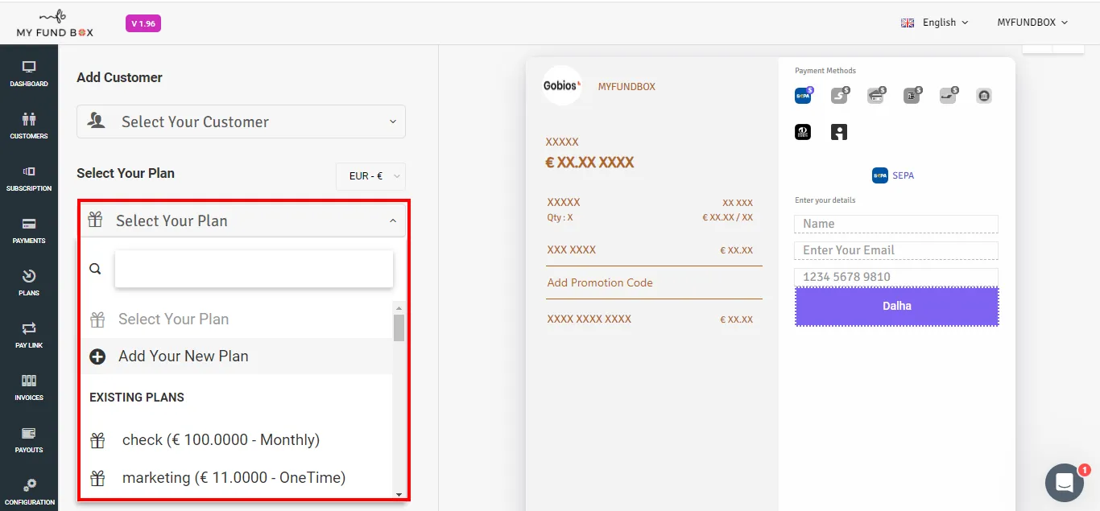
Task: Click the My Fund Box logo
Action: click(x=55, y=23)
